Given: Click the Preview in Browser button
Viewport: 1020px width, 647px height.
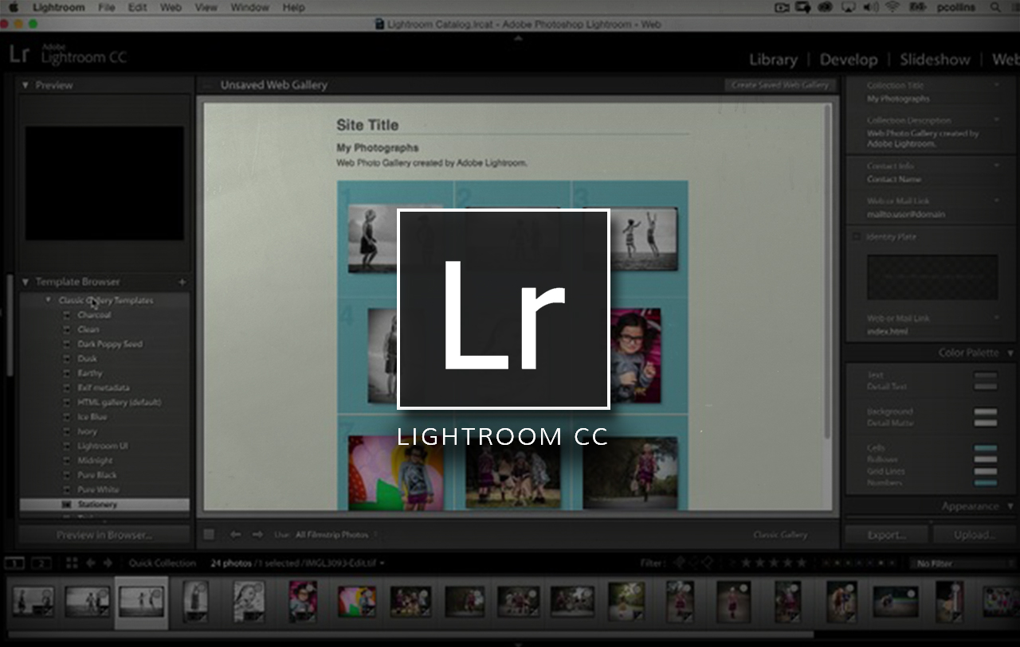Looking at the screenshot, I should coord(104,535).
